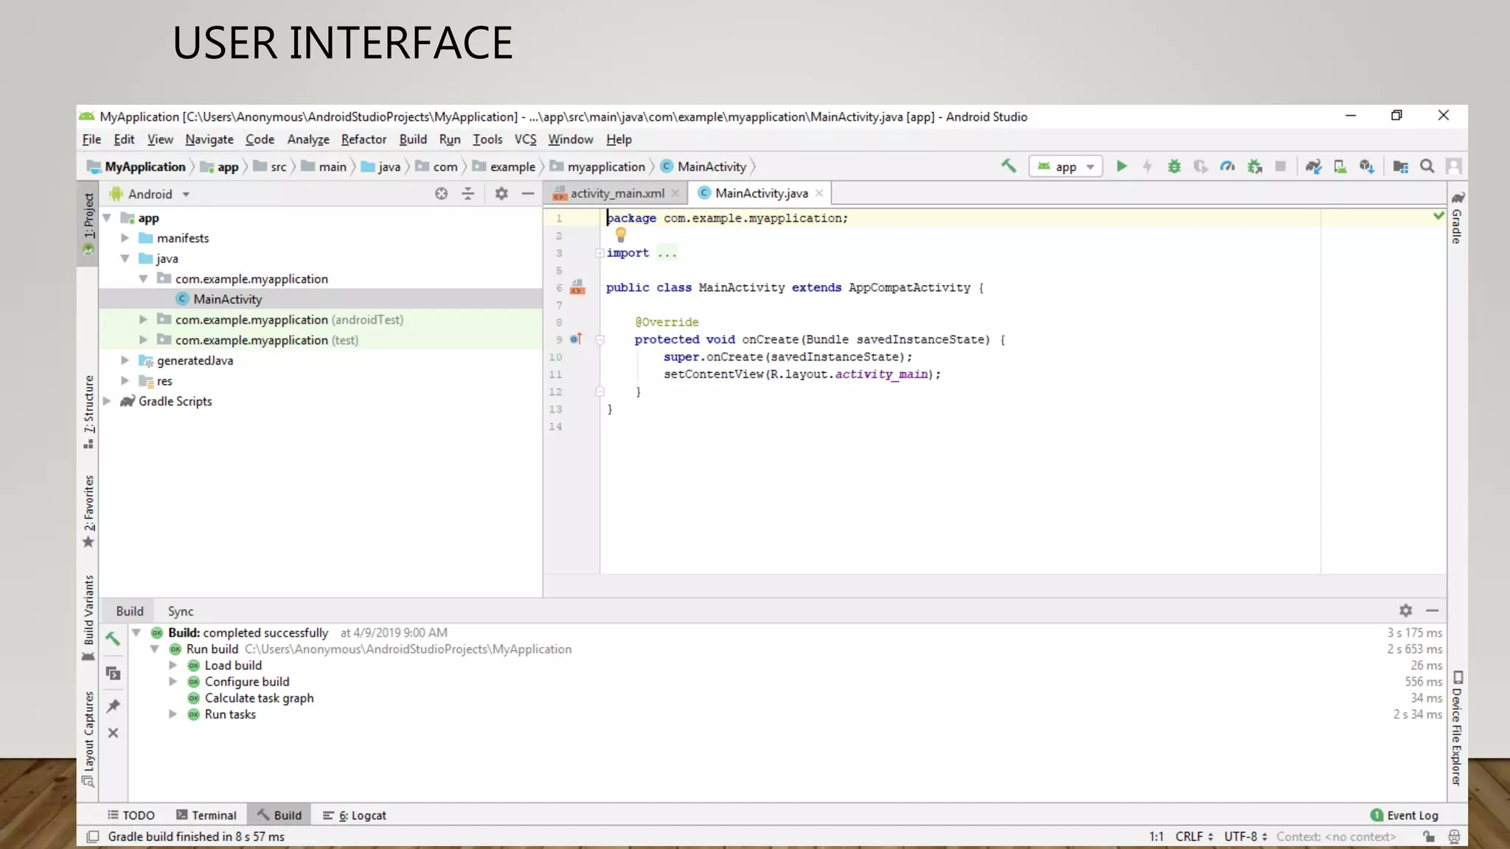Click the Pin tab icon in Build sidebar
Image resolution: width=1510 pixels, height=849 pixels.
point(113,705)
